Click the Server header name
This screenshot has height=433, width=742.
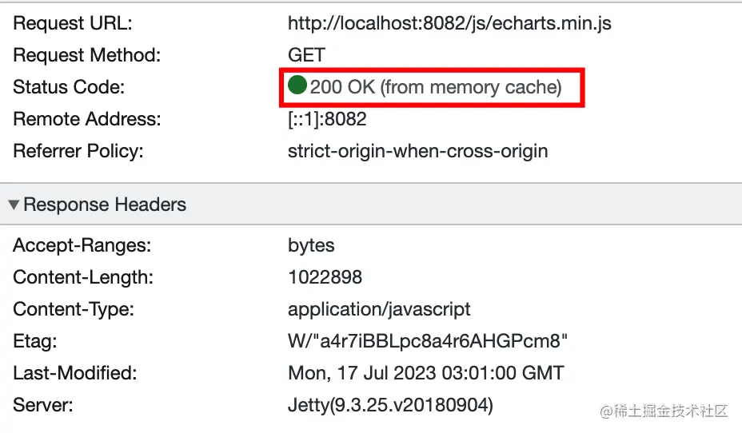click(x=43, y=405)
